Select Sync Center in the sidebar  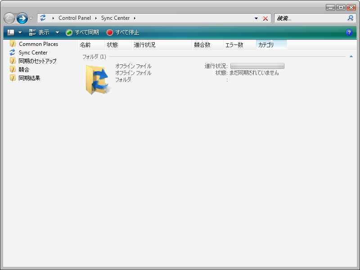(33, 53)
